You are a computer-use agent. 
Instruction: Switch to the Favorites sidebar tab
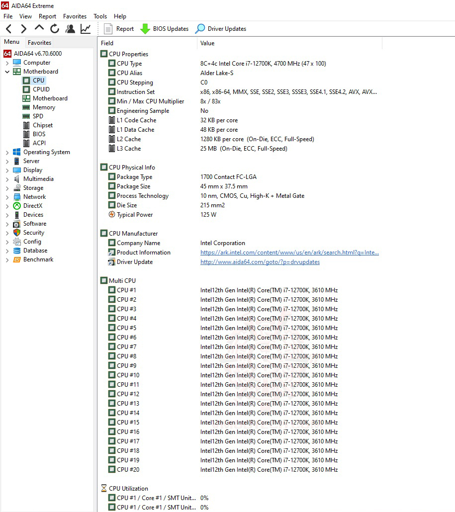39,42
